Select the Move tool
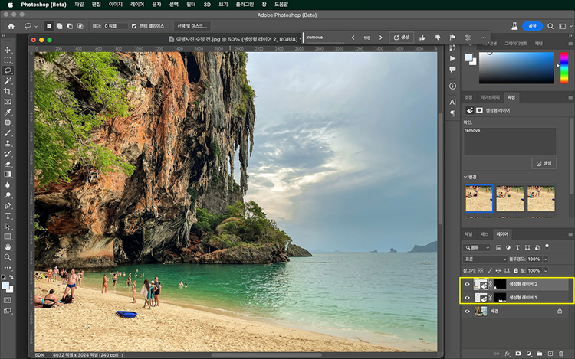The image size is (575, 359). 8,49
